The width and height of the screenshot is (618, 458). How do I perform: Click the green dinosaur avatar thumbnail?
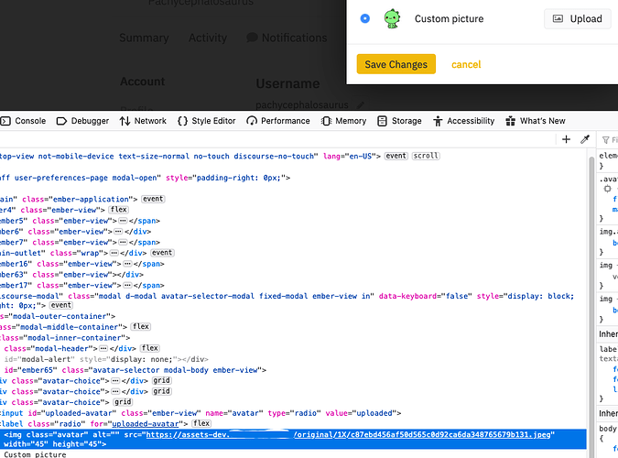392,19
